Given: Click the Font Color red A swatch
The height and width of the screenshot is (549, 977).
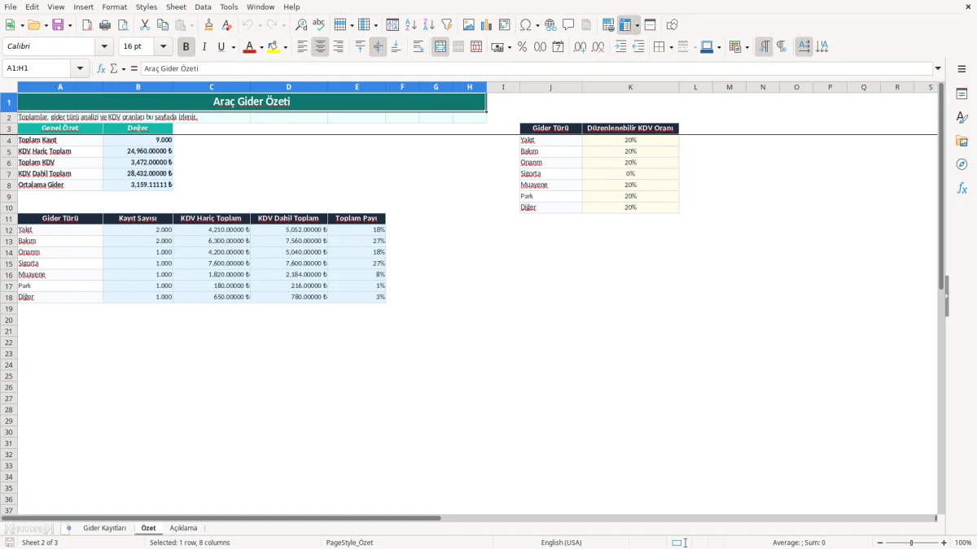Looking at the screenshot, I should pos(249,47).
